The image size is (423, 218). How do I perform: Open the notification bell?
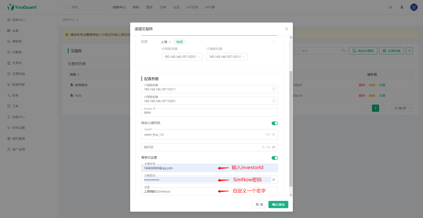pyautogui.click(x=402, y=7)
